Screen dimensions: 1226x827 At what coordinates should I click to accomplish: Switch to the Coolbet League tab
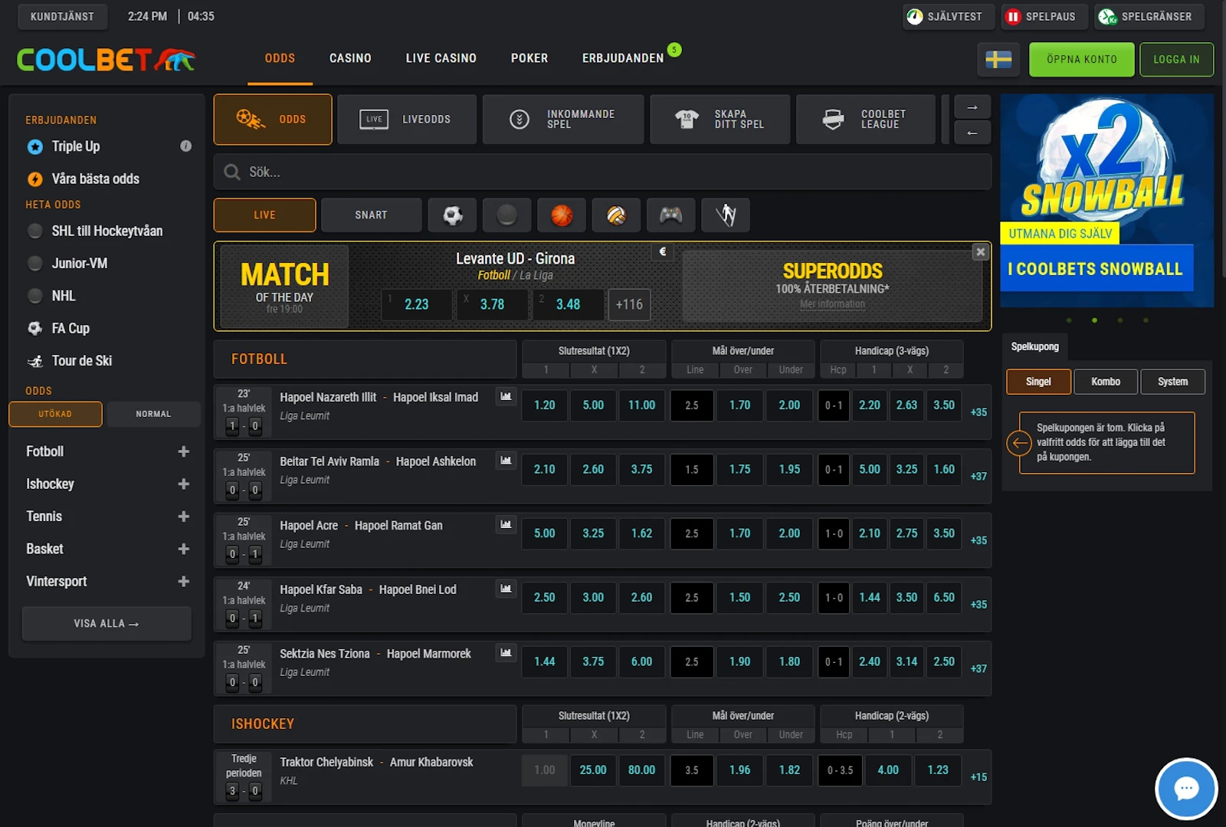[x=866, y=120]
